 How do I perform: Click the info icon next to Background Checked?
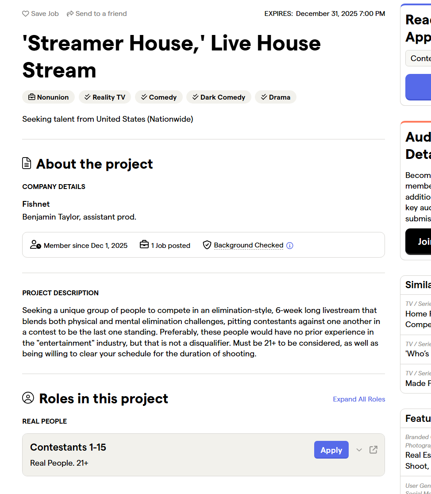pyautogui.click(x=290, y=245)
